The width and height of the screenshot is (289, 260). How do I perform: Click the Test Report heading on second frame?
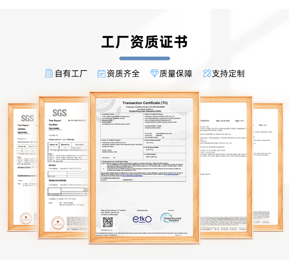point(55,121)
